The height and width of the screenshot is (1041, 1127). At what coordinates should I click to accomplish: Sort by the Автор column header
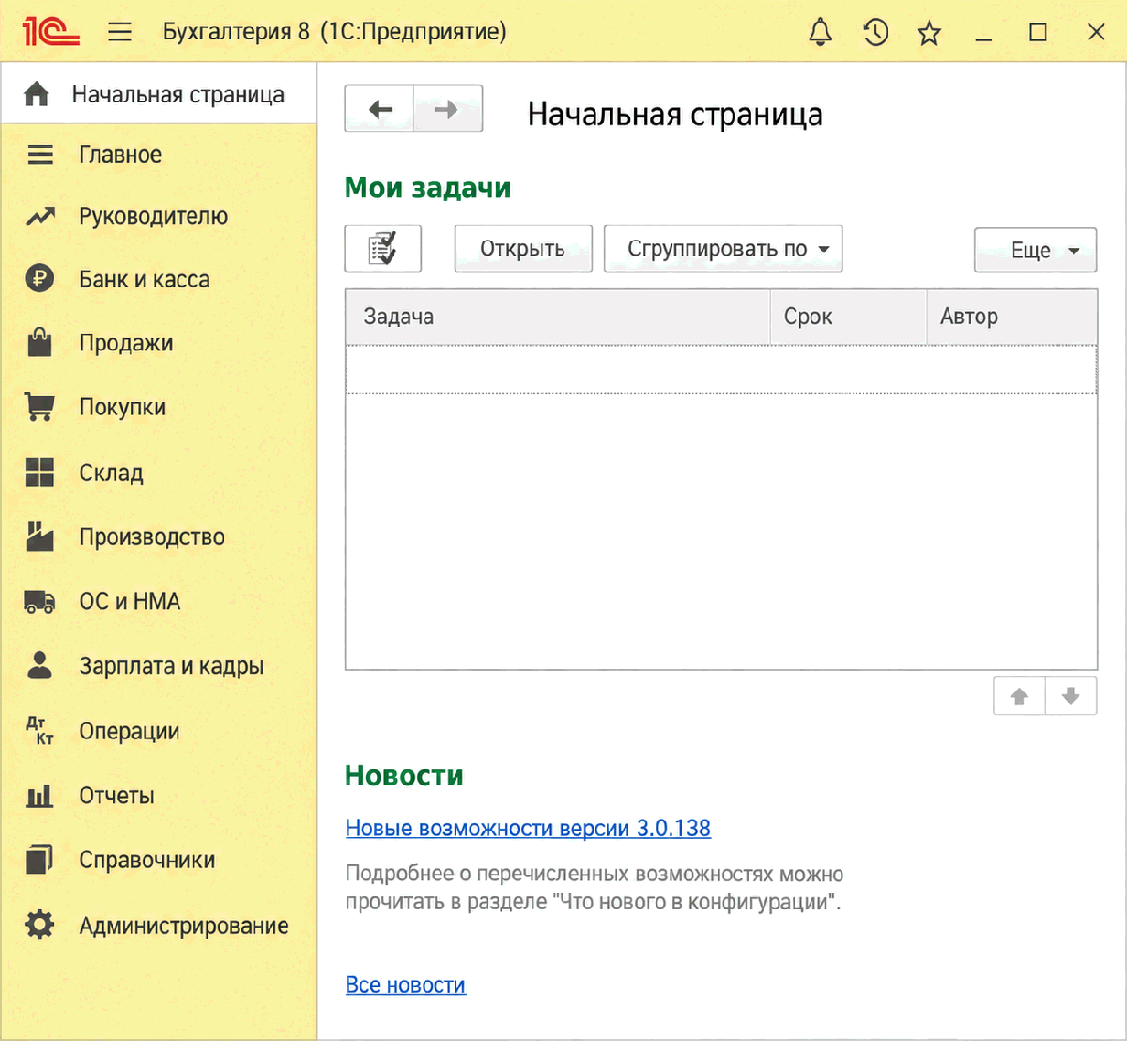[x=1011, y=317]
